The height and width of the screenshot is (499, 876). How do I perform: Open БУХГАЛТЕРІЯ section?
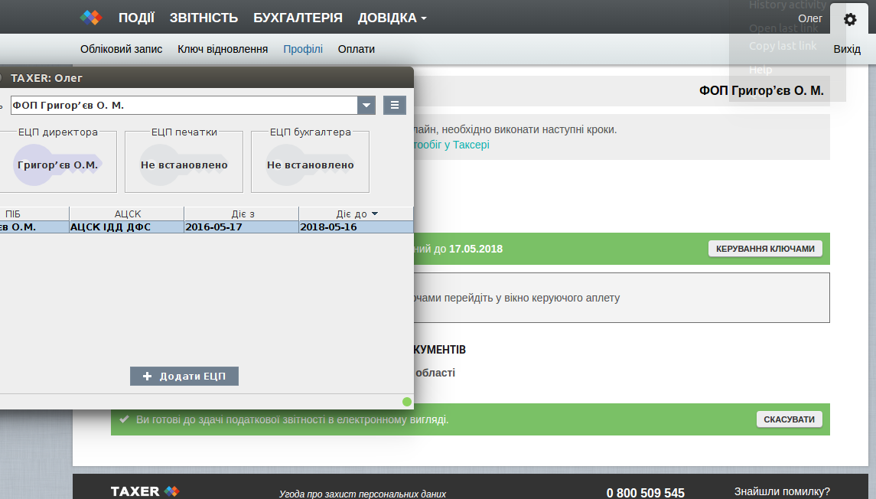[298, 18]
